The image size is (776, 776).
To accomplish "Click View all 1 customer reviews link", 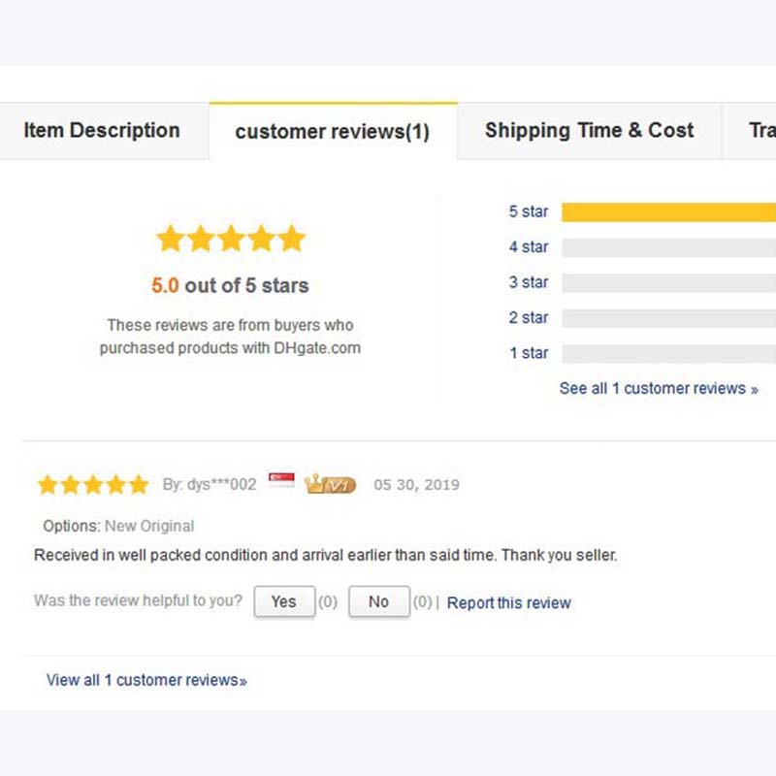I will (146, 680).
